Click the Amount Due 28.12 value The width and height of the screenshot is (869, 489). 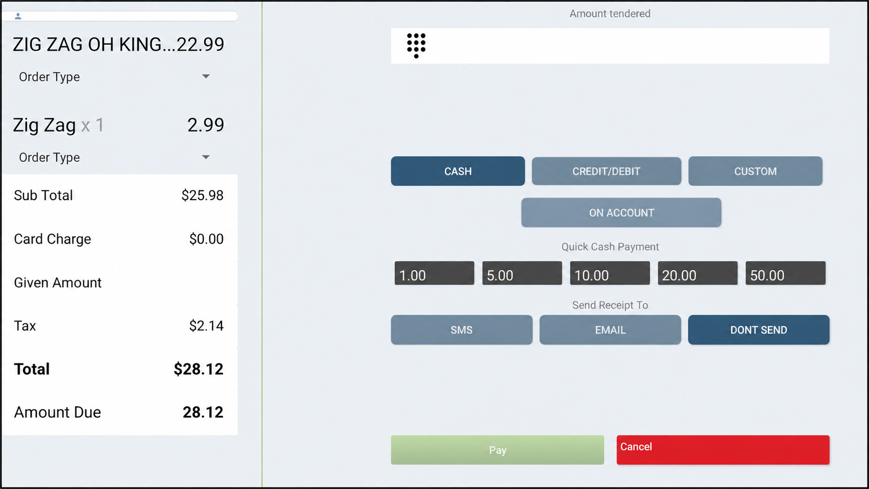203,412
